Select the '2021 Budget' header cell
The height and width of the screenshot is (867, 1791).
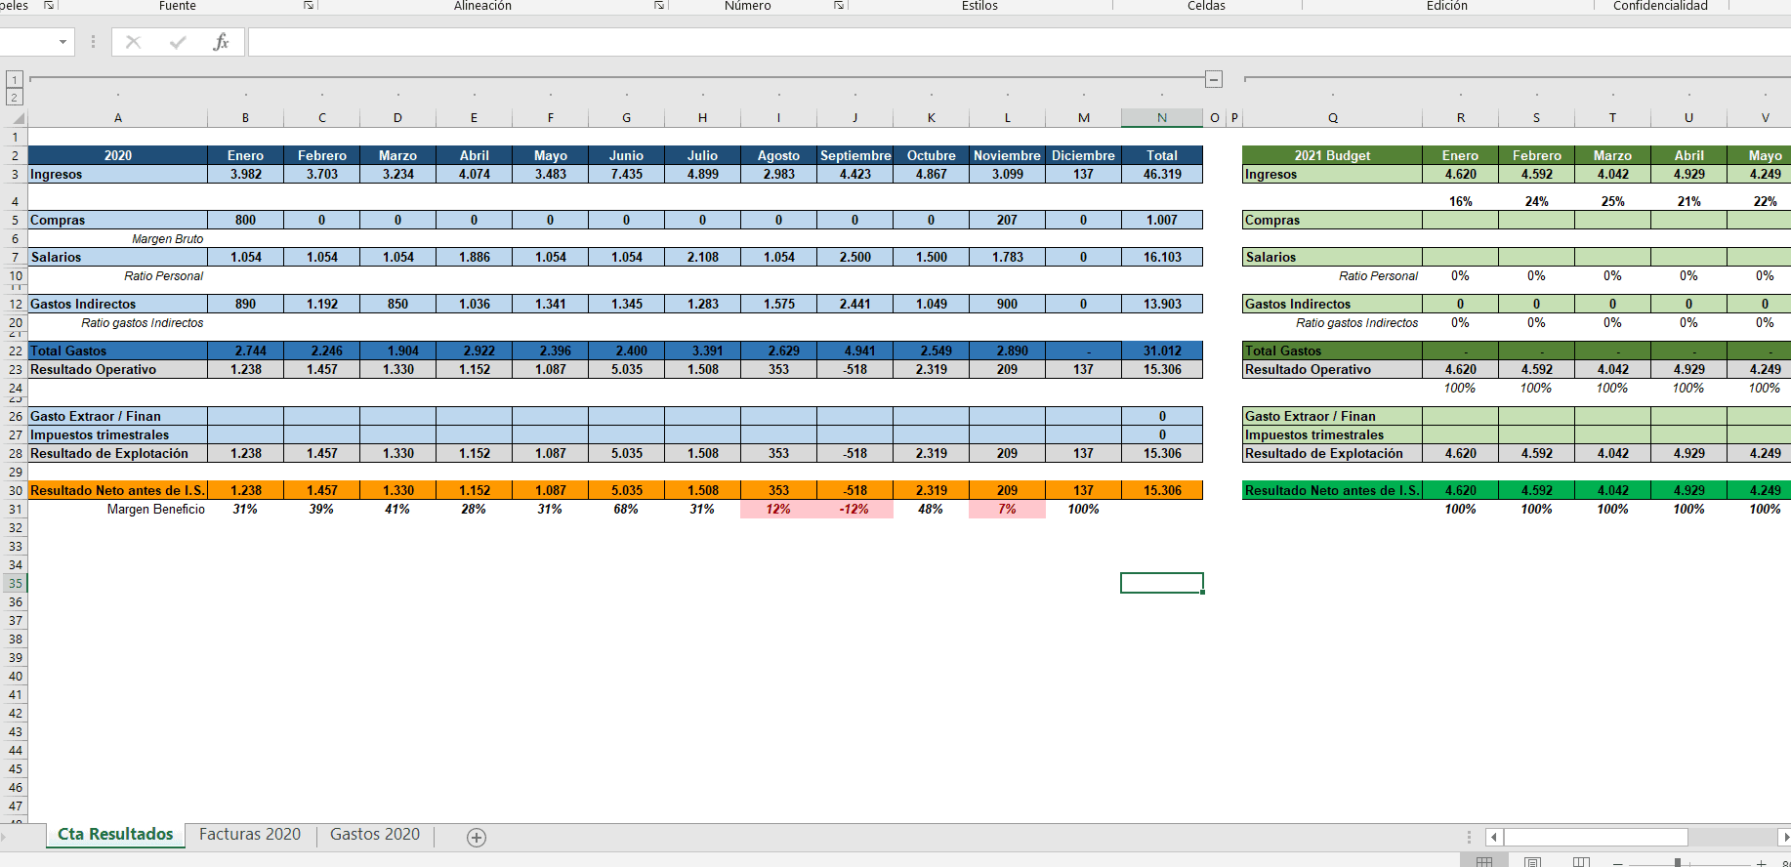[1332, 155]
